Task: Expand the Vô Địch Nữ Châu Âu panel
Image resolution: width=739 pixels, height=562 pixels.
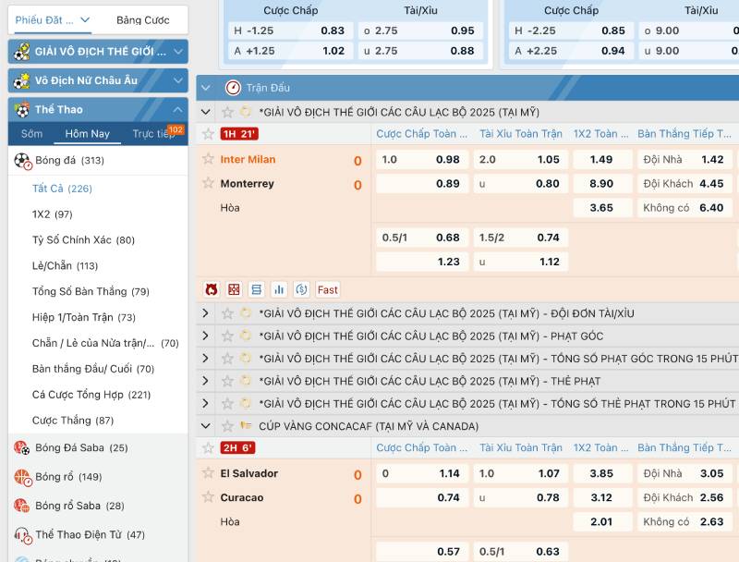Action: click(178, 80)
